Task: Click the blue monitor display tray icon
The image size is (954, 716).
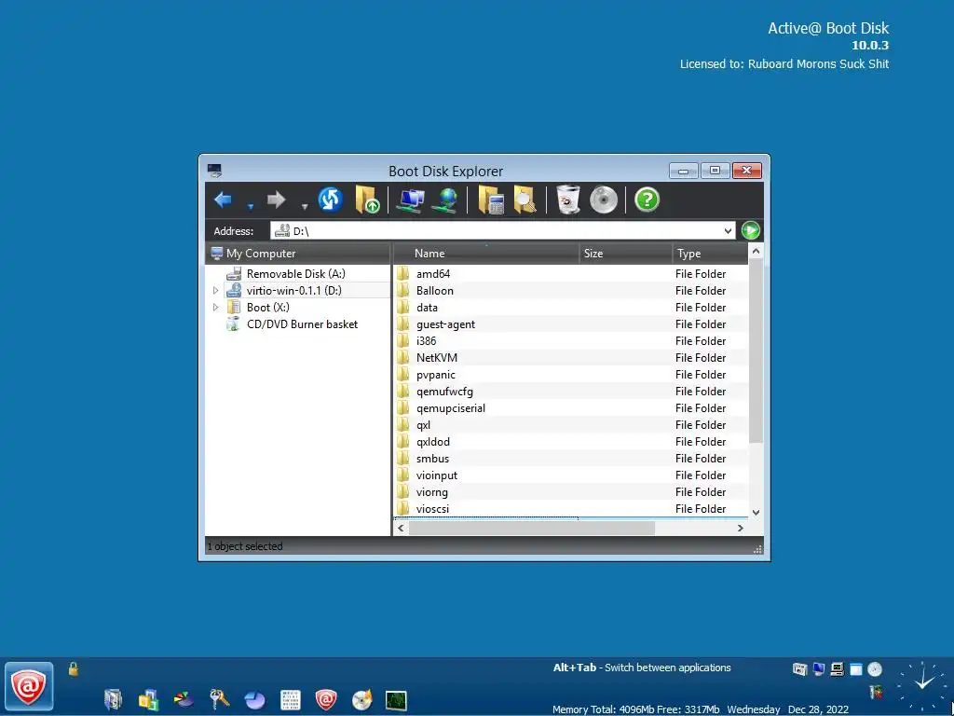Action: 819,669
